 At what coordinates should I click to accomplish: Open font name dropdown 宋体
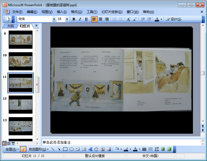pos(54,19)
